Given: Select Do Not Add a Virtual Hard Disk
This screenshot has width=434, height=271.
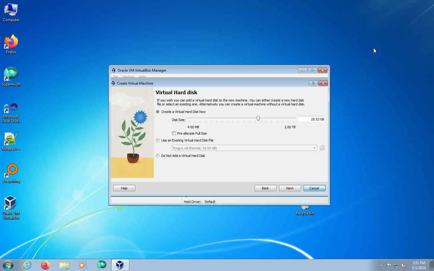Looking at the screenshot, I should (x=181, y=156).
